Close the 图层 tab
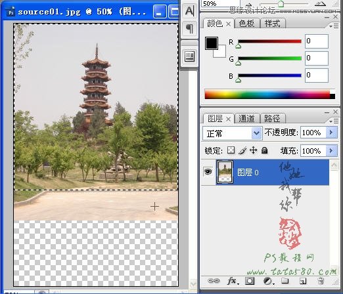Screen dimensions: 343x294 coord(228,119)
